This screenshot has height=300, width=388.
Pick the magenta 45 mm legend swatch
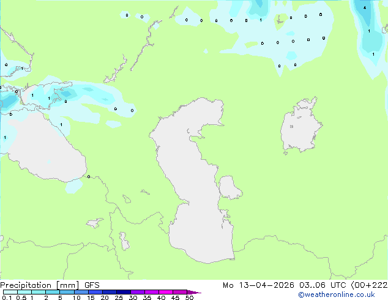click(180, 292)
